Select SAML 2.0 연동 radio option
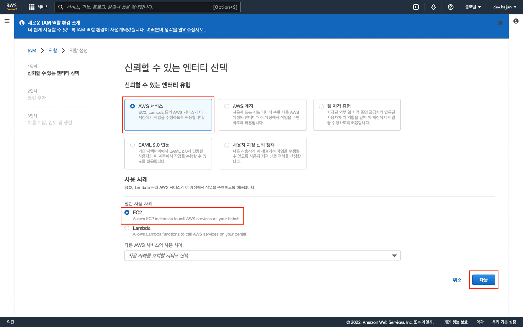This screenshot has height=327, width=523. [x=132, y=145]
